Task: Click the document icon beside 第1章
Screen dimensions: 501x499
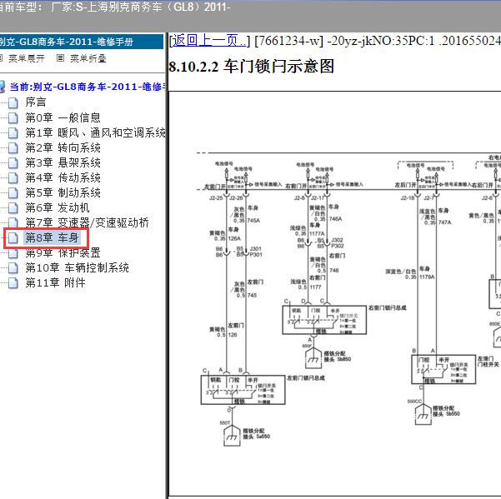Action: click(13, 132)
